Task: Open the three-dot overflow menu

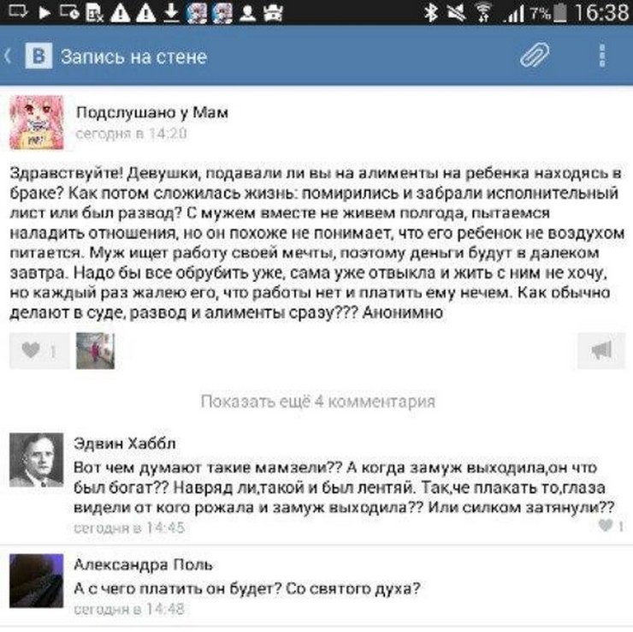Action: 602,55
